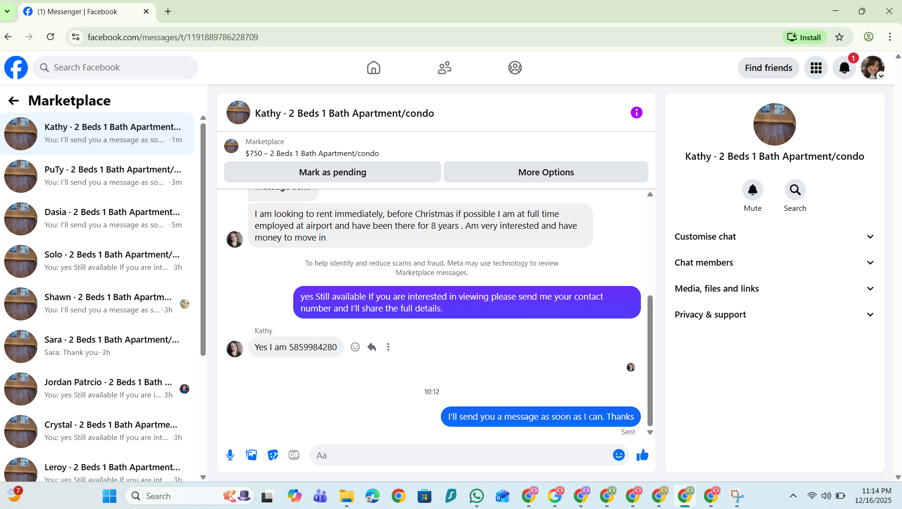Click the More Options button
Image resolution: width=902 pixels, height=509 pixels.
click(x=546, y=172)
